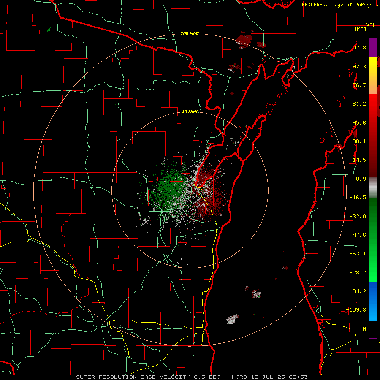Viewport: 380px width, 380px height.
Task: Select the -94.2 velocity scale value
Action: [x=358, y=291]
